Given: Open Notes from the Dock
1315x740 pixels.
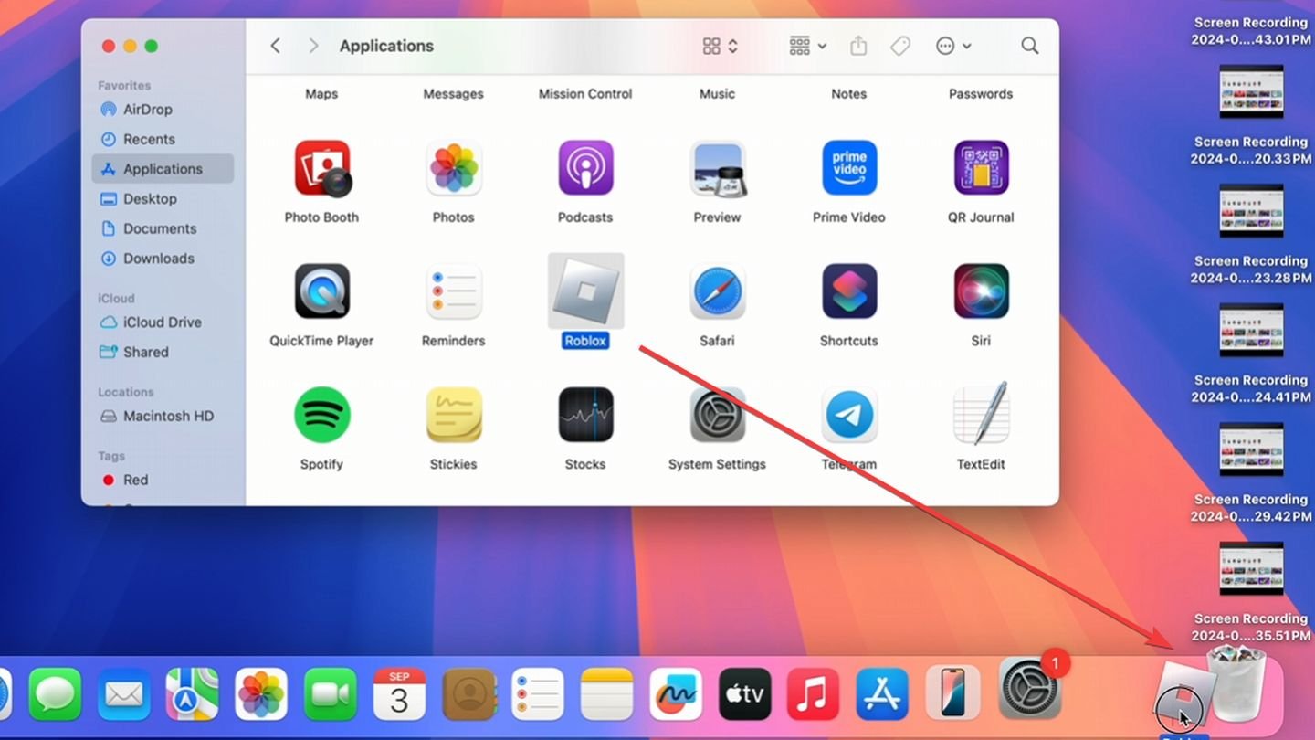Looking at the screenshot, I should [x=606, y=694].
